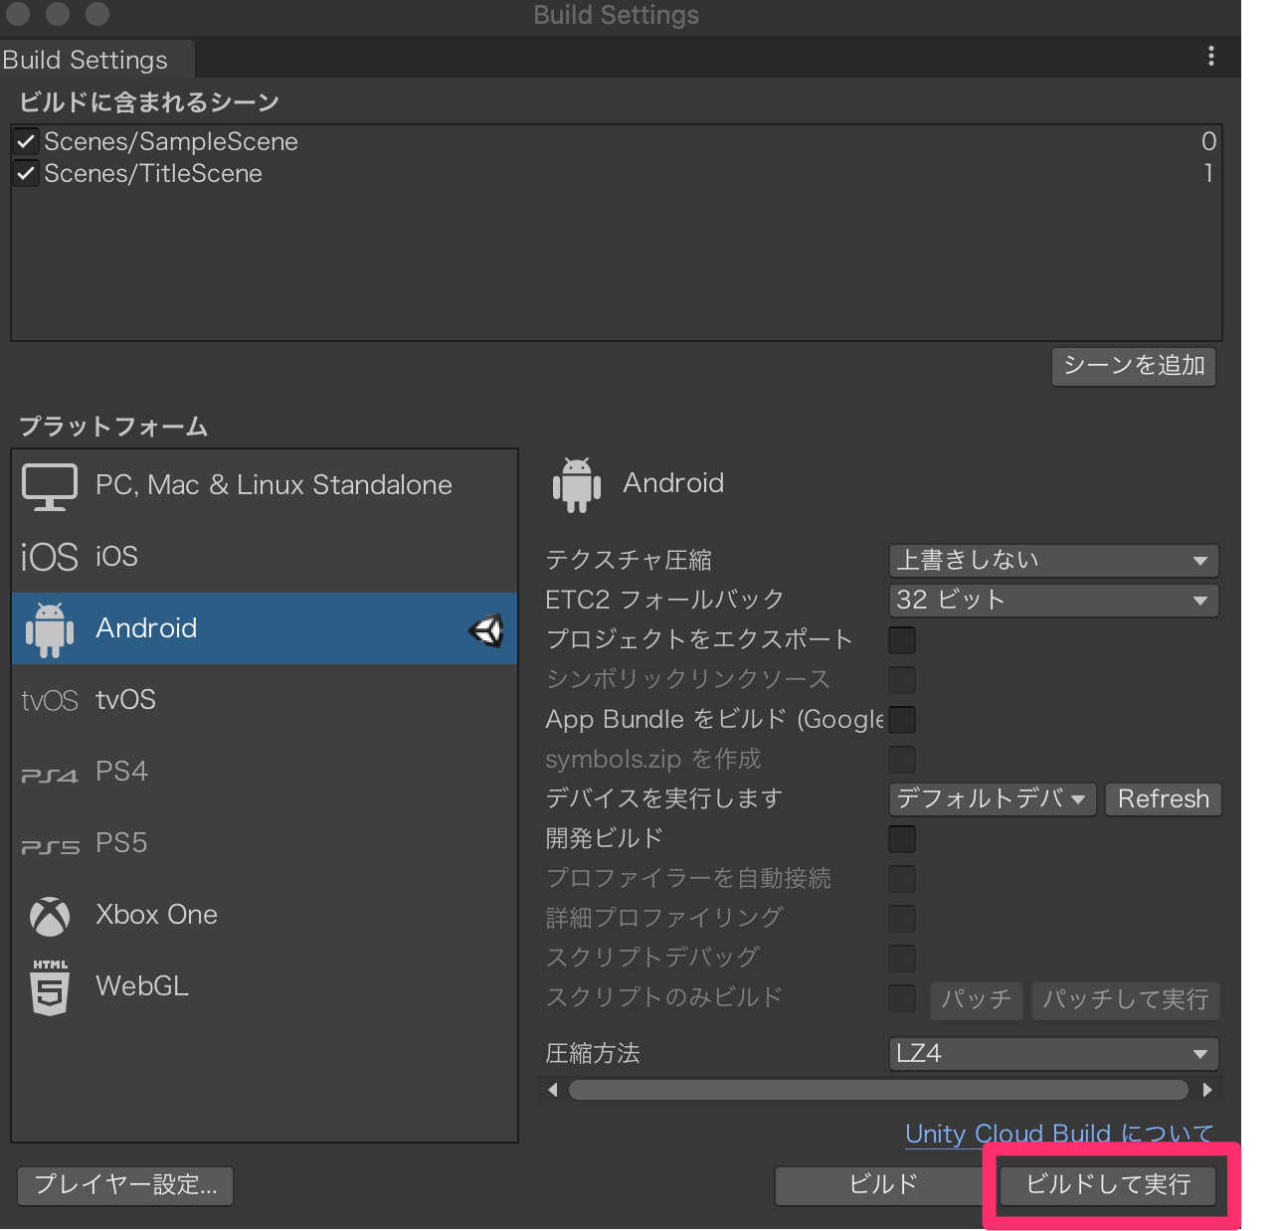Click パッチ button
The width and height of the screenshot is (1283, 1231).
976,999
